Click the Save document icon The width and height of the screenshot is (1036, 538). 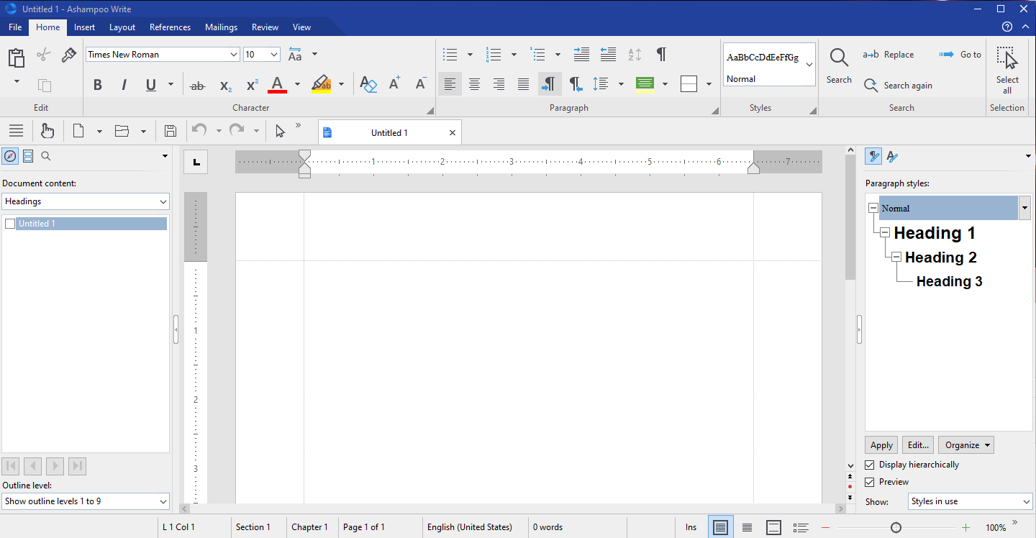pos(171,131)
